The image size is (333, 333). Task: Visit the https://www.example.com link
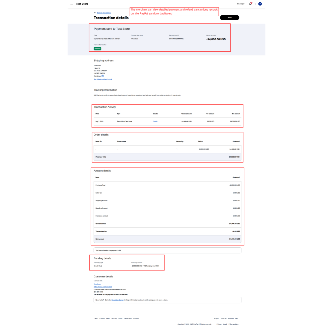(x=103, y=287)
